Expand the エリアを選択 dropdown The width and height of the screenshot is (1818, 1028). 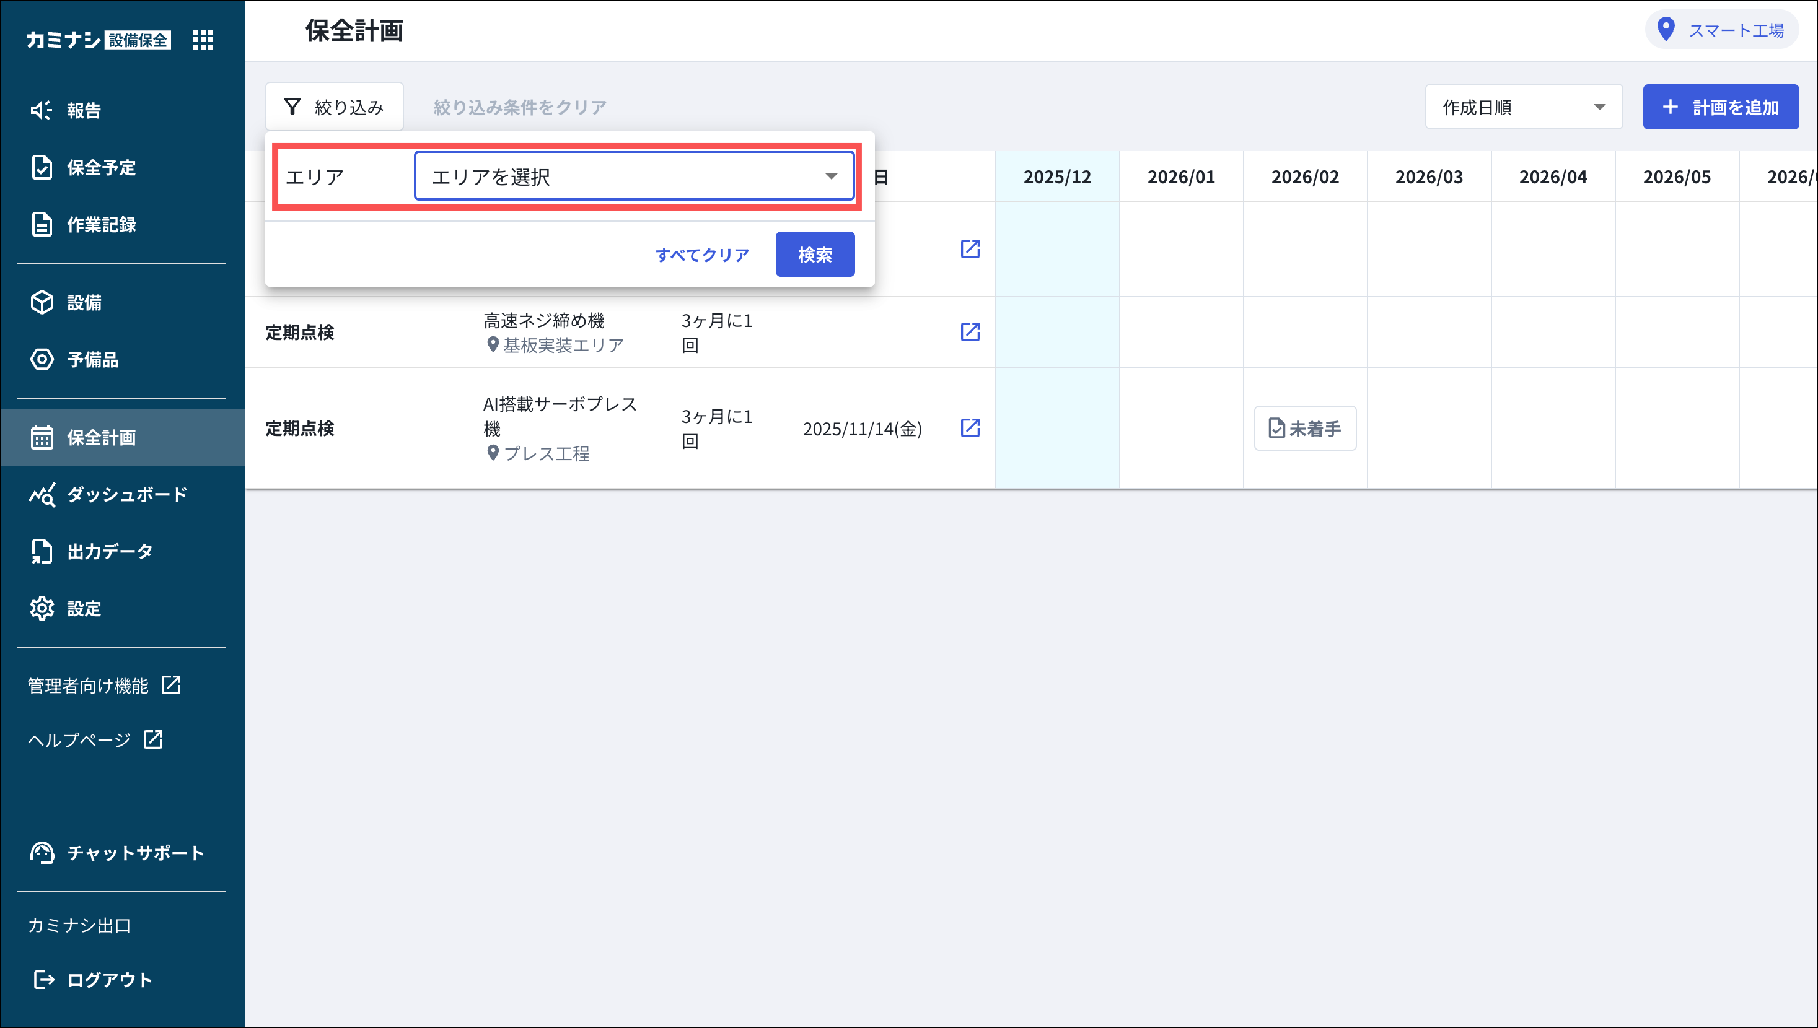(633, 176)
